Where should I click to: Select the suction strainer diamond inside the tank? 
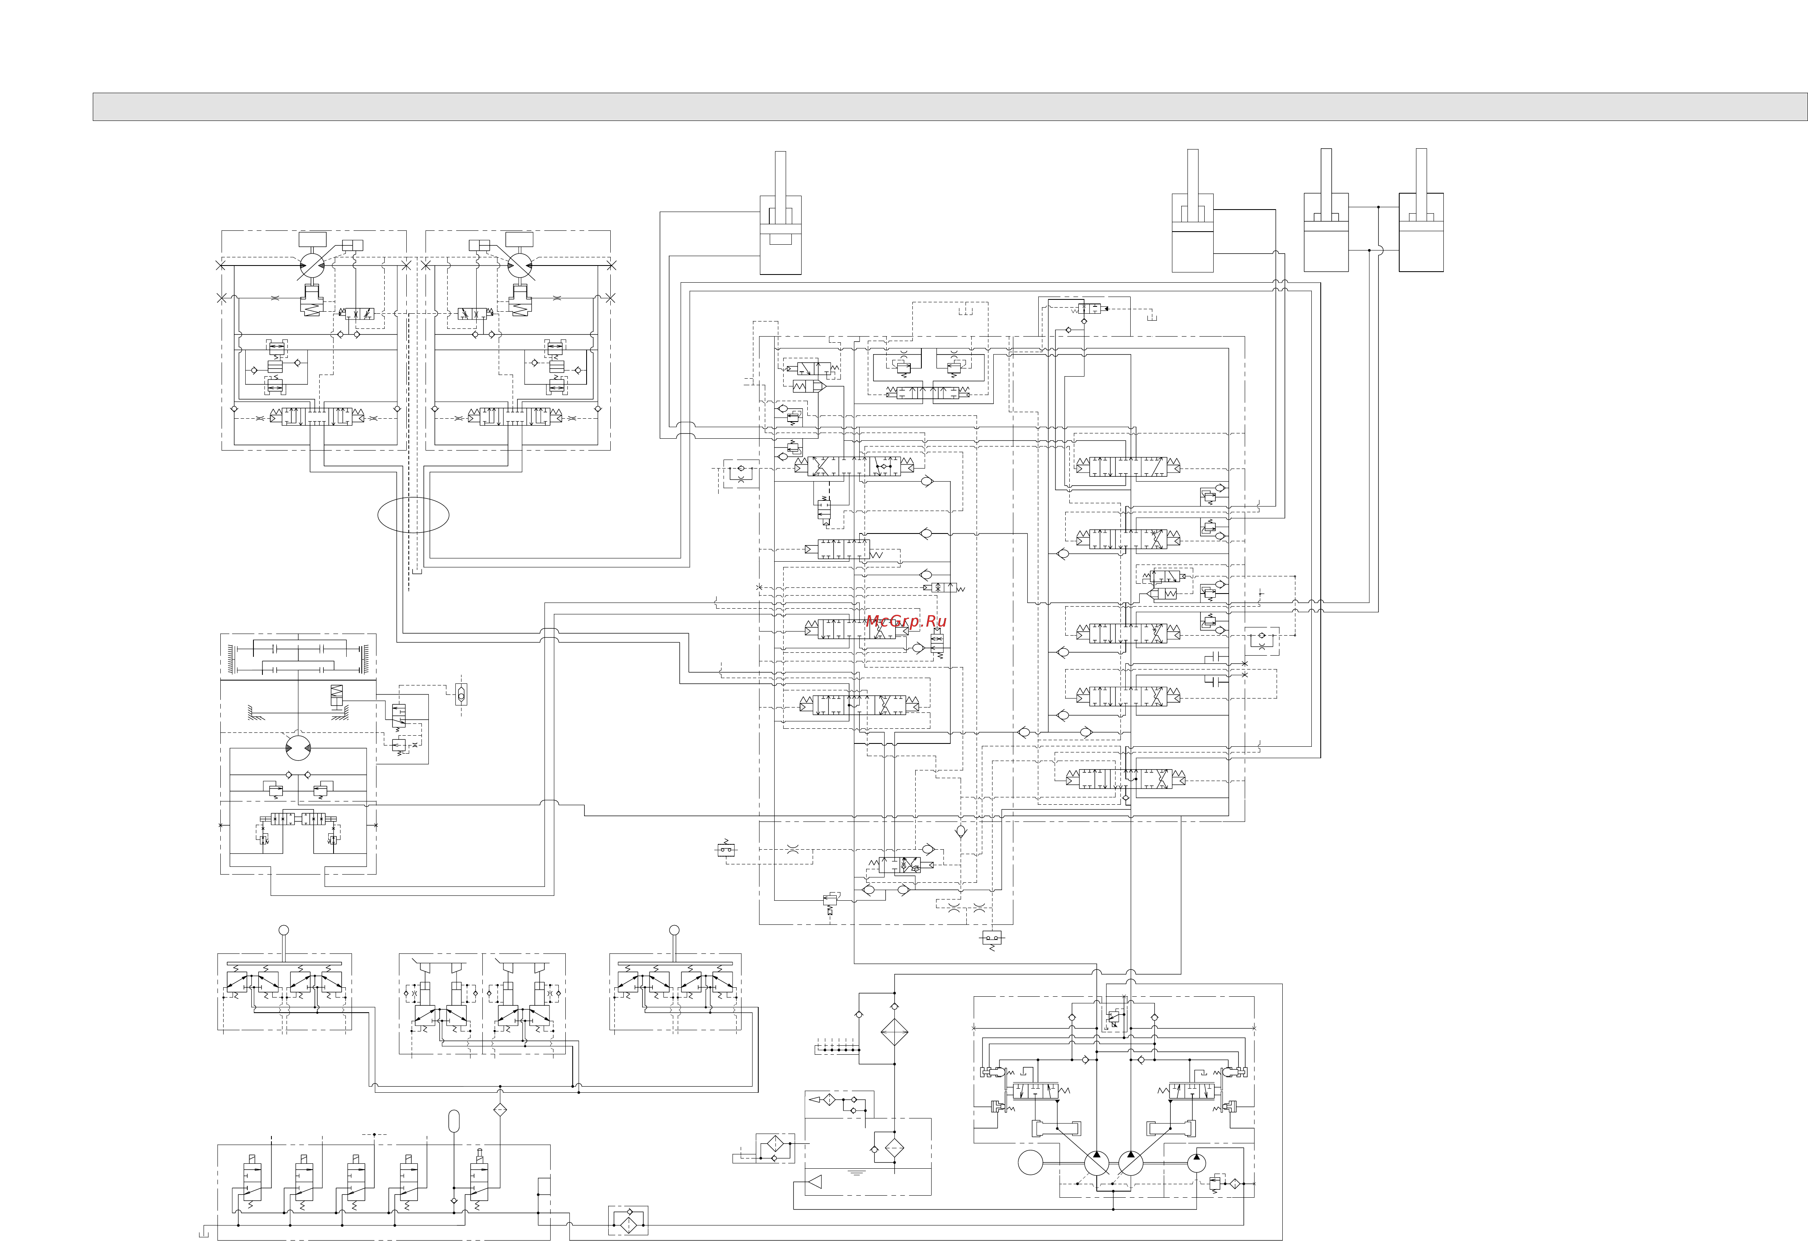(895, 1148)
